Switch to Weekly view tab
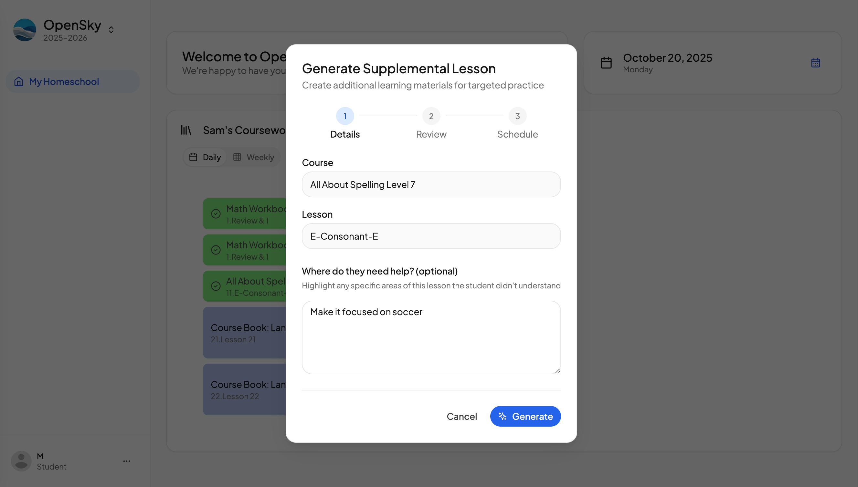Screen dimensions: 858x487 point(254,157)
